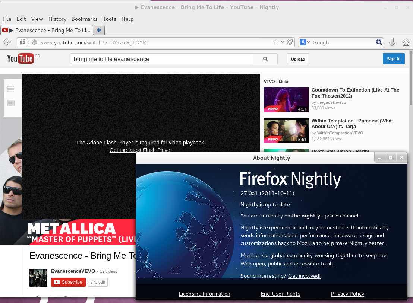
Task: Open the Bookmarks menu
Action: 84,19
